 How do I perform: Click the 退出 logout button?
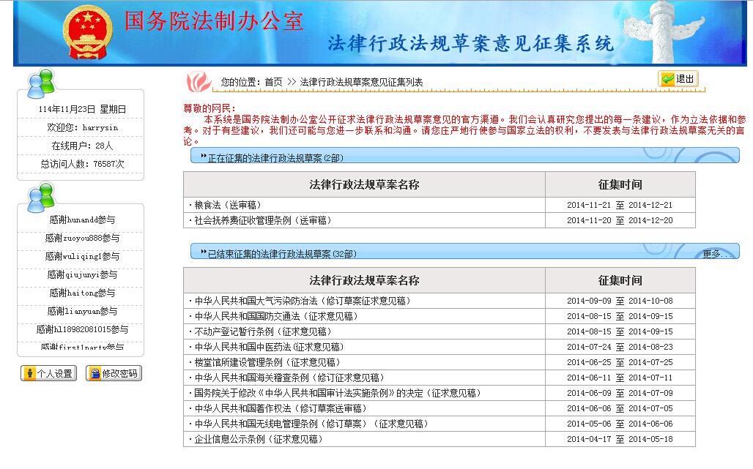click(x=678, y=78)
